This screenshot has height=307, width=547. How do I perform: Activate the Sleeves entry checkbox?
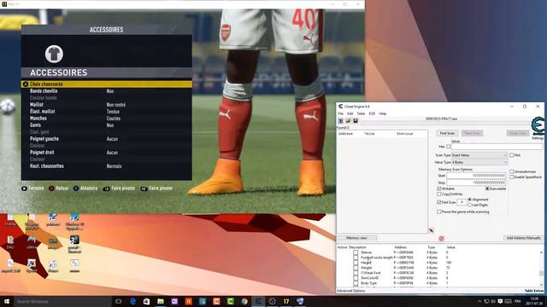pyautogui.click(x=356, y=252)
